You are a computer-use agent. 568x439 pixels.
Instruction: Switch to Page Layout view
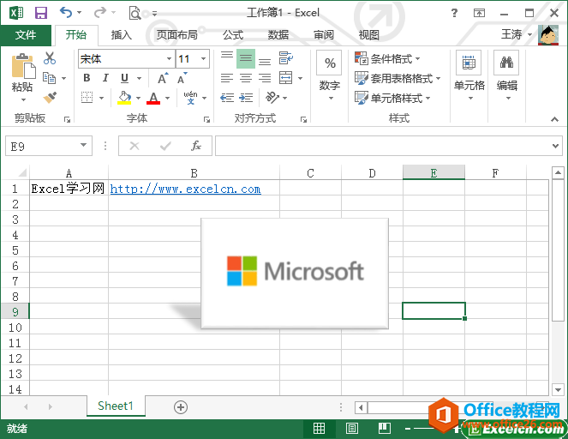click(352, 429)
